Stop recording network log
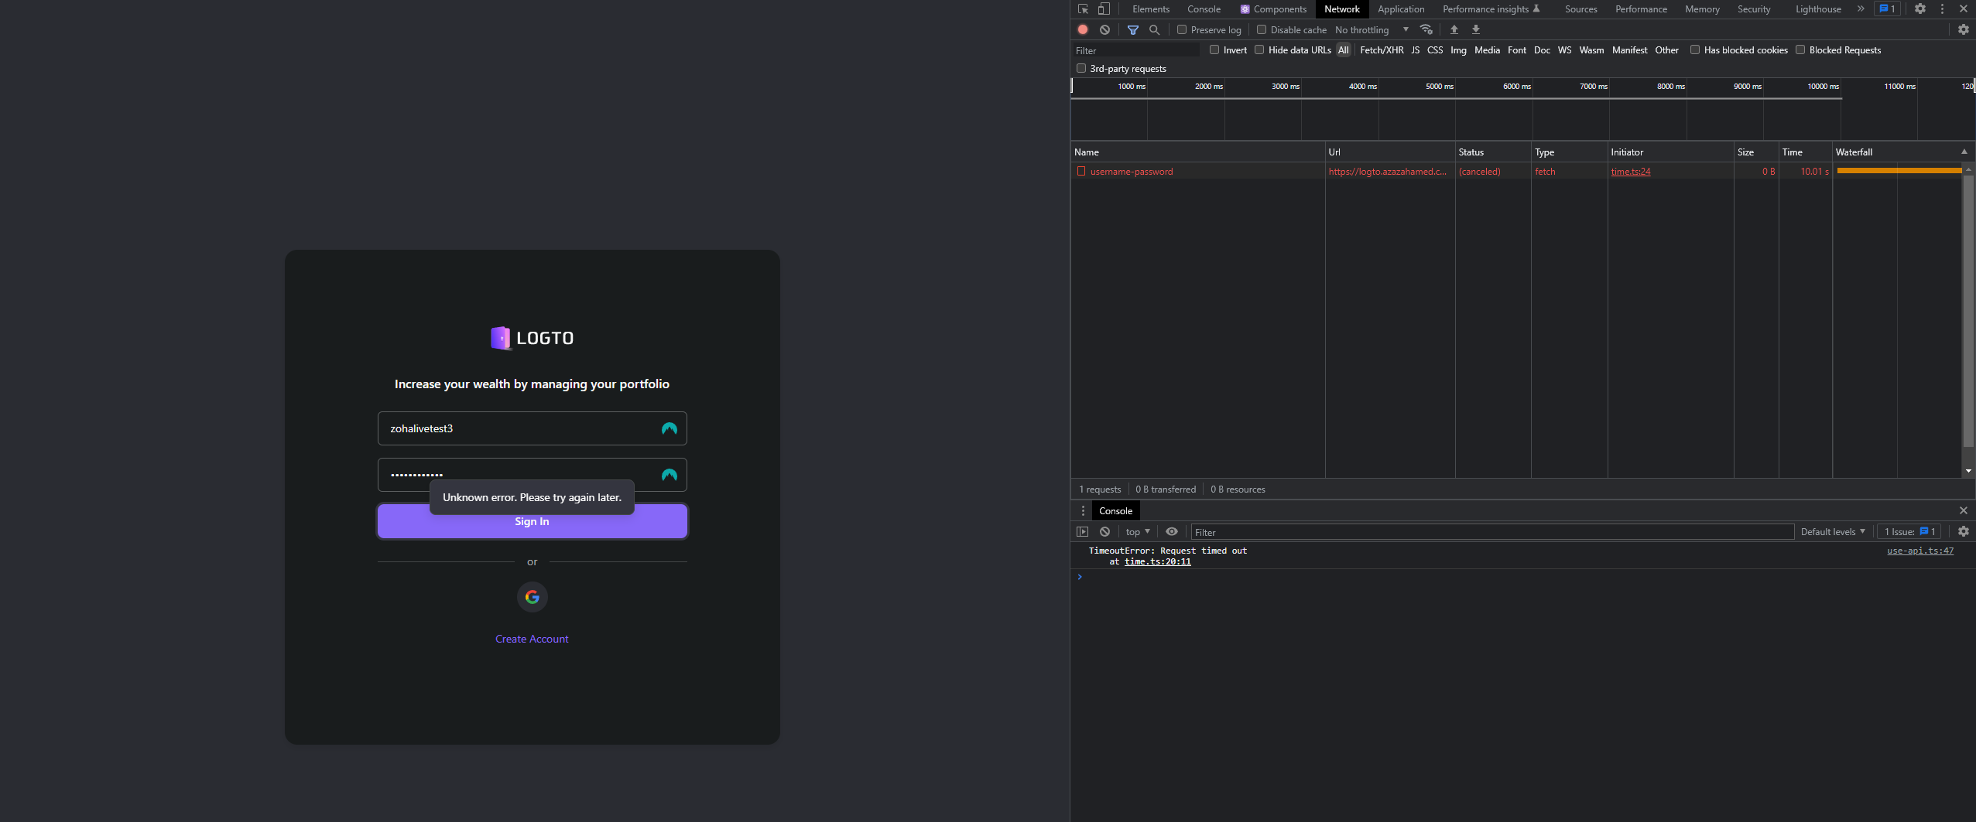1976x822 pixels. click(x=1081, y=29)
